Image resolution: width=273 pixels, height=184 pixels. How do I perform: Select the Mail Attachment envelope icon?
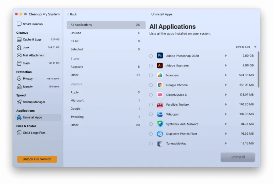click(x=19, y=55)
